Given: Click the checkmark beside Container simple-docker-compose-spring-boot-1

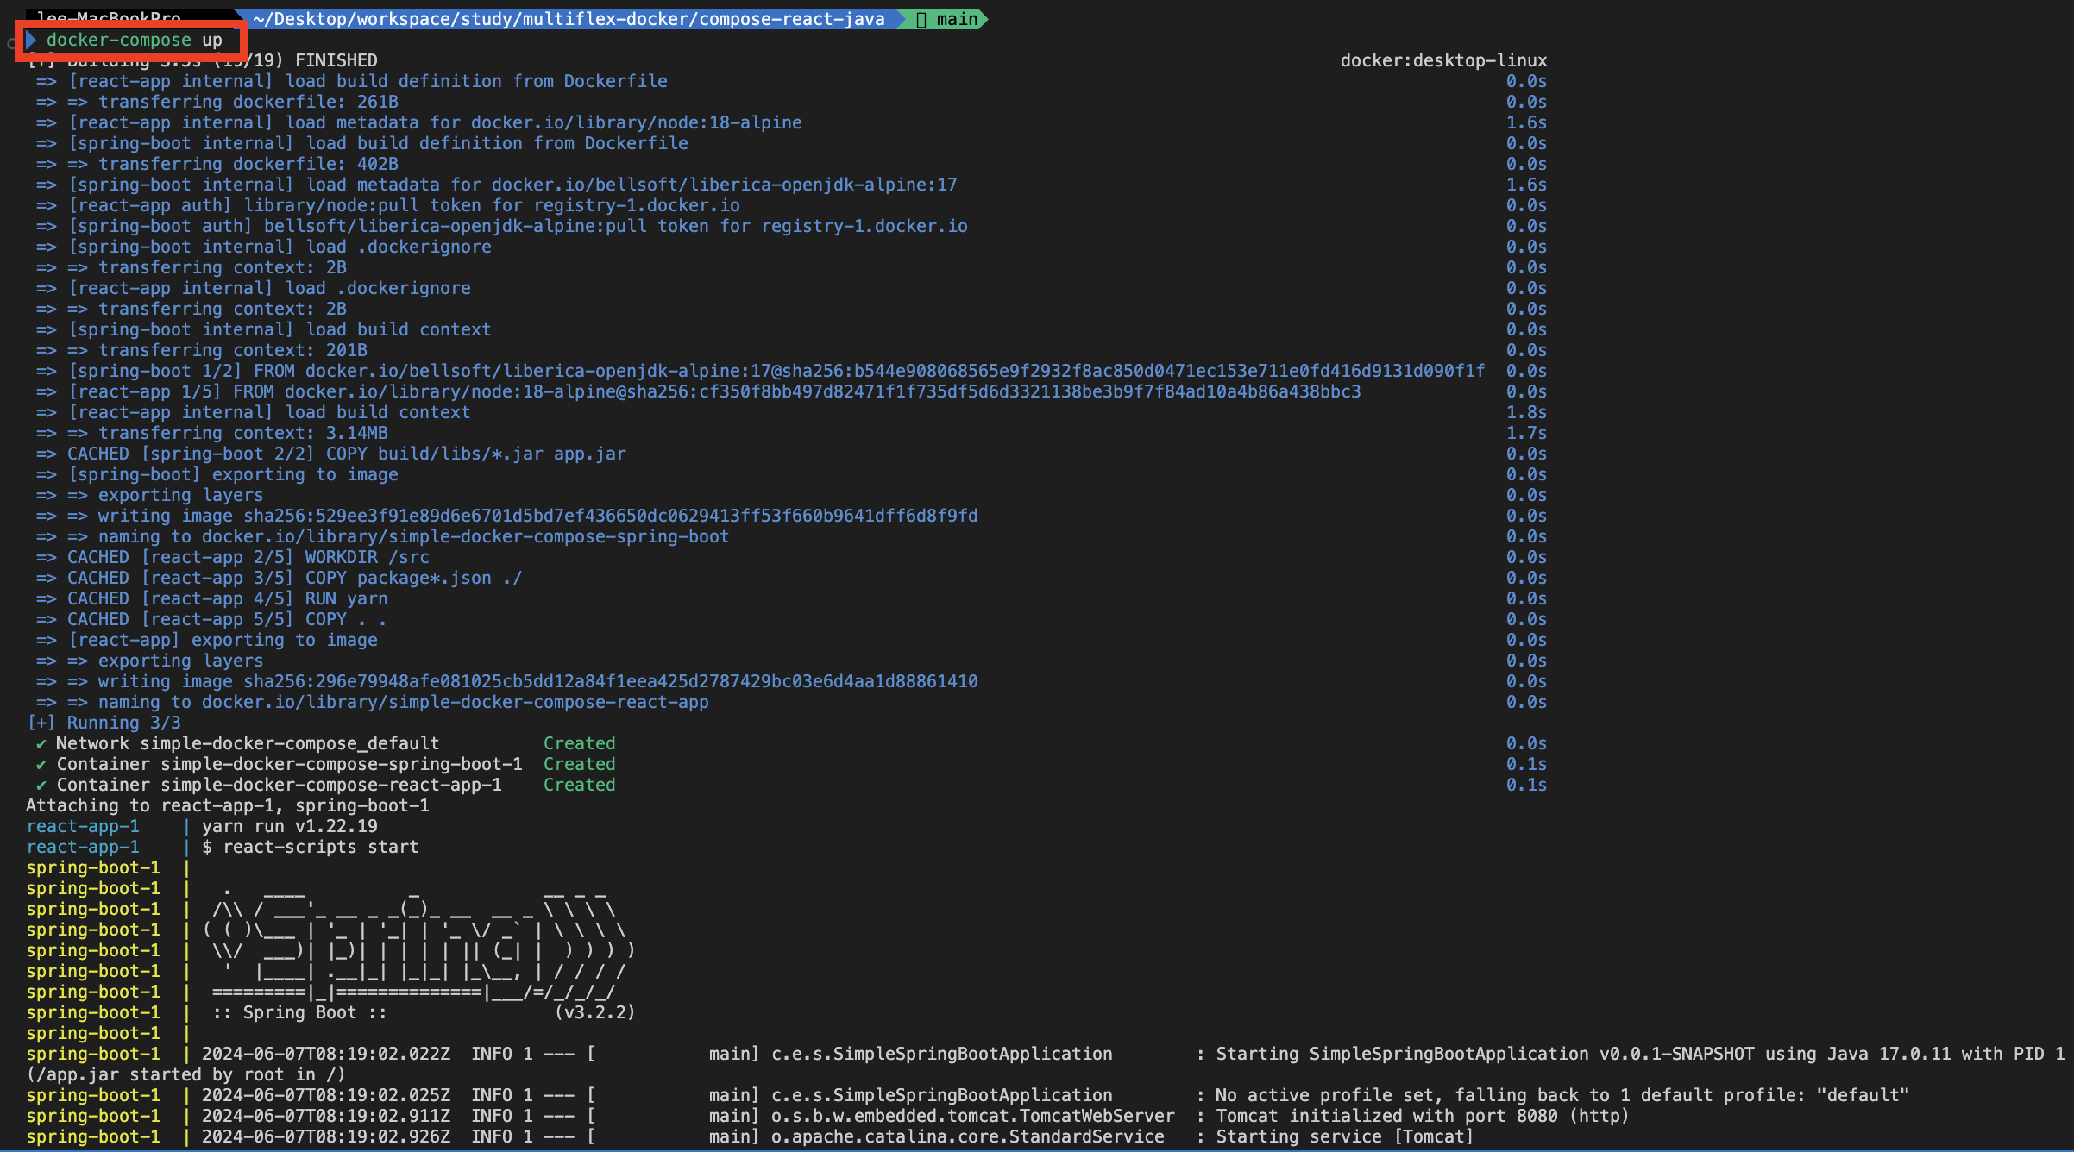Looking at the screenshot, I should pos(41,764).
